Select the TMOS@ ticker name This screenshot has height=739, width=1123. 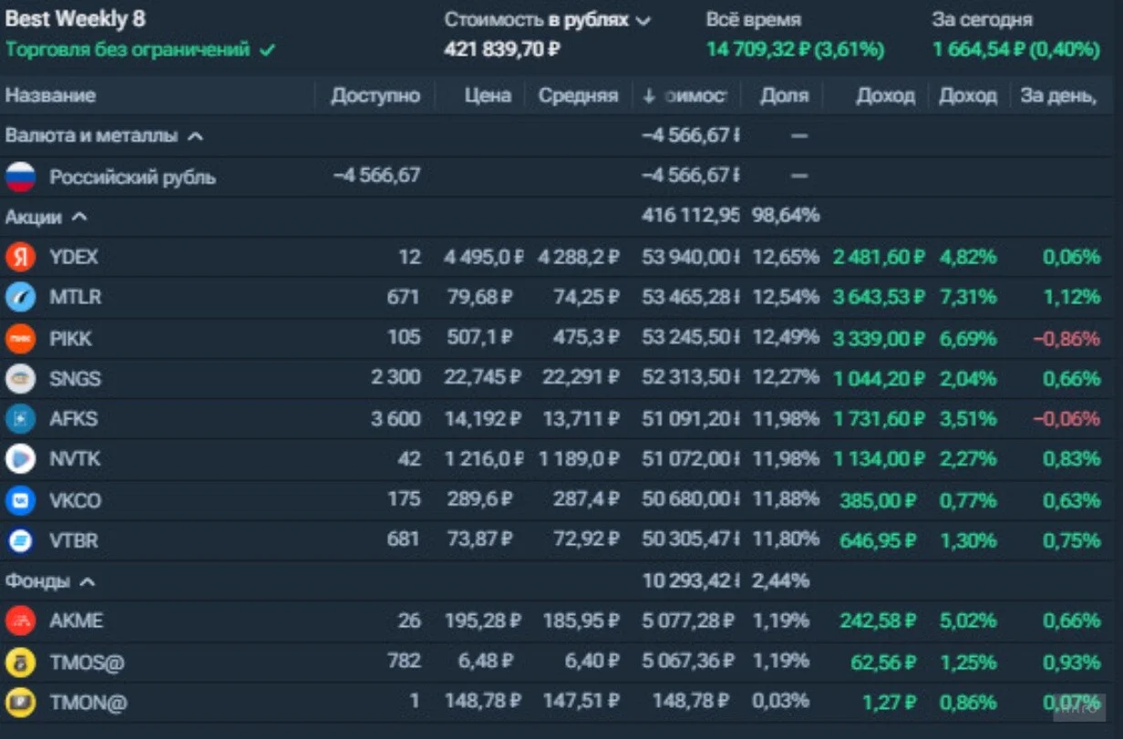point(87,662)
